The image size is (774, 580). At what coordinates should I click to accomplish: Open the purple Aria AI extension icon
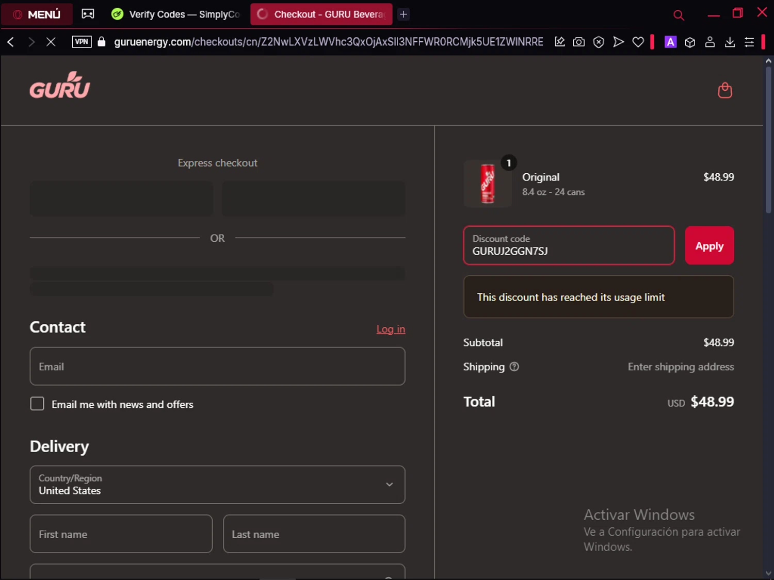(670, 42)
